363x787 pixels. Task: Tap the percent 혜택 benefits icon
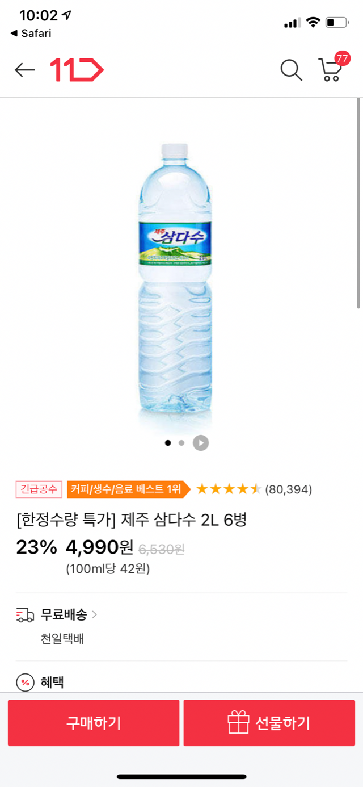[x=26, y=683]
